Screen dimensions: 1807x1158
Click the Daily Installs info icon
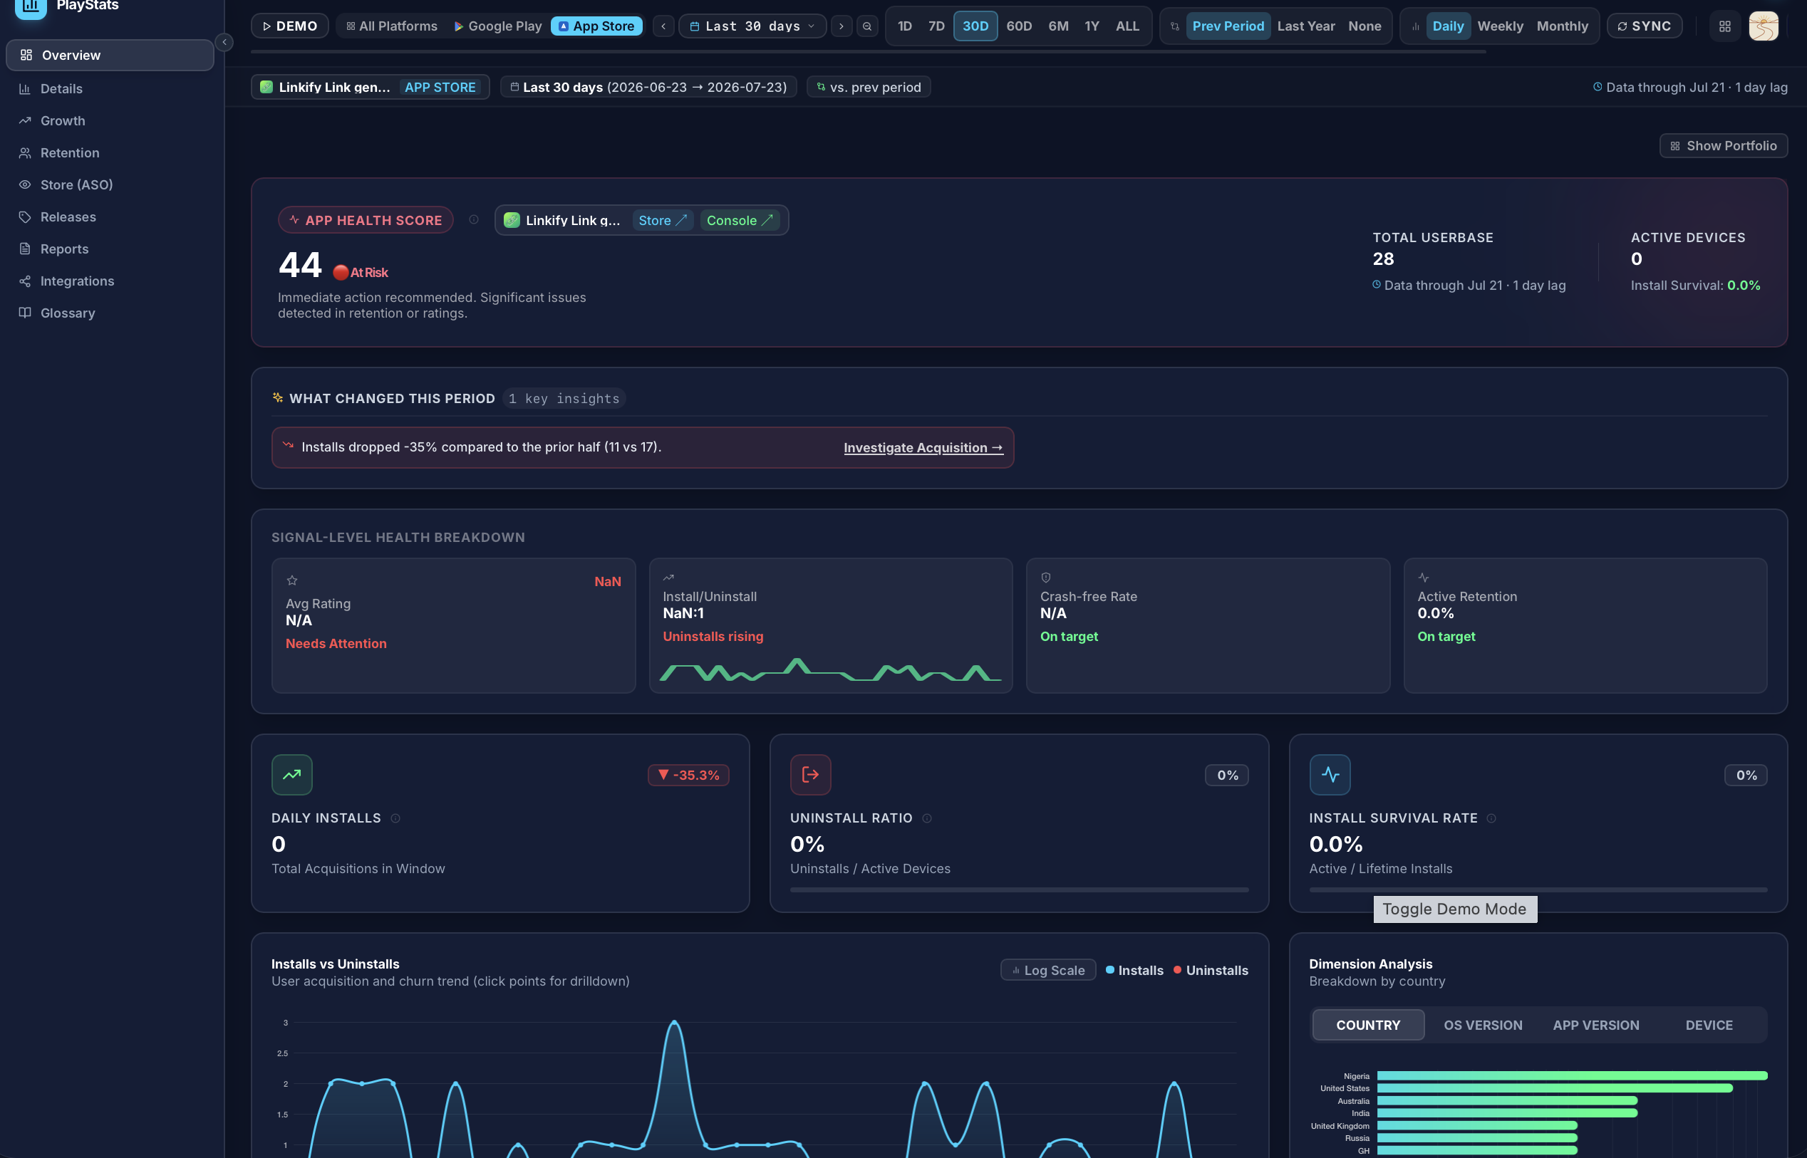(395, 818)
